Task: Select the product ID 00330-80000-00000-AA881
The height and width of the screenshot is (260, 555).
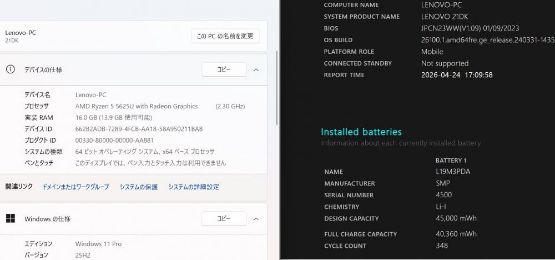Action: [115, 140]
